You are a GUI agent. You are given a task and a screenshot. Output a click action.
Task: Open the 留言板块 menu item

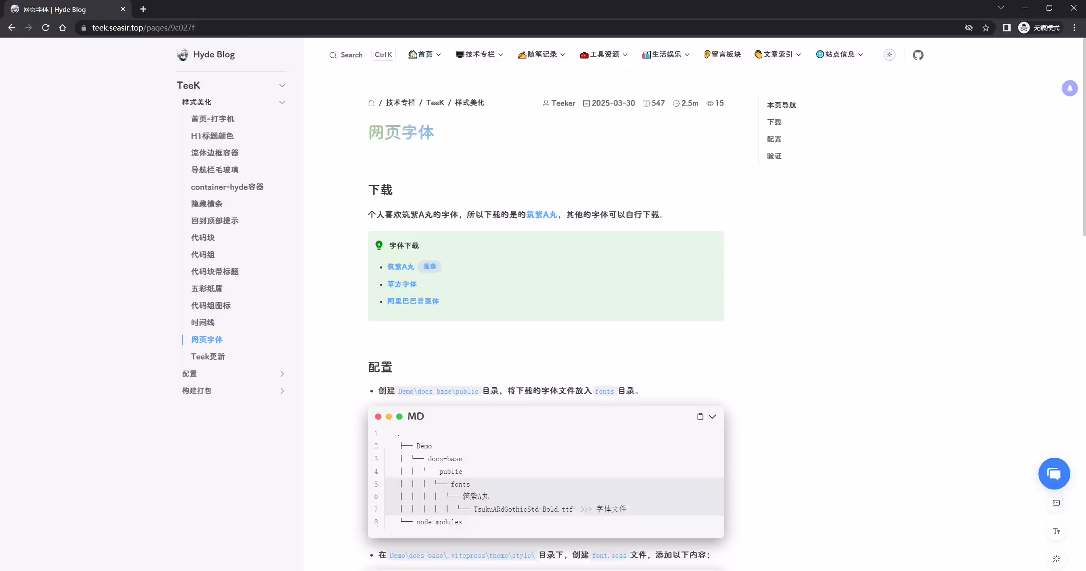tap(722, 54)
